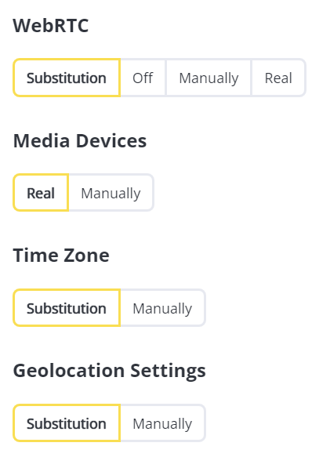The image size is (330, 468).
Task: Pick manual Media Devices configuration
Action: 111,193
